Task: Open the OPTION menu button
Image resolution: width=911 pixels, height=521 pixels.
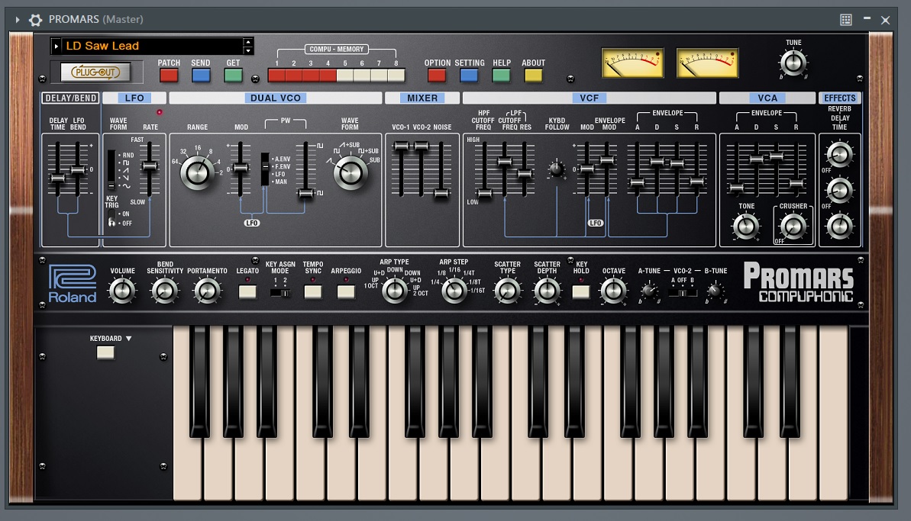Action: pyautogui.click(x=436, y=75)
